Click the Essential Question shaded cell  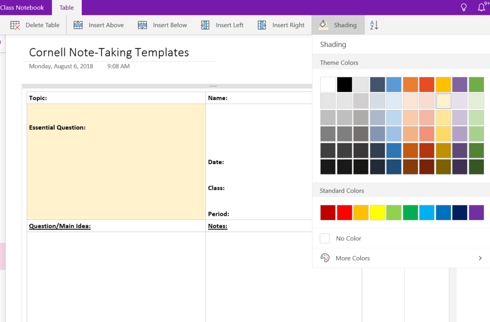pos(116,161)
